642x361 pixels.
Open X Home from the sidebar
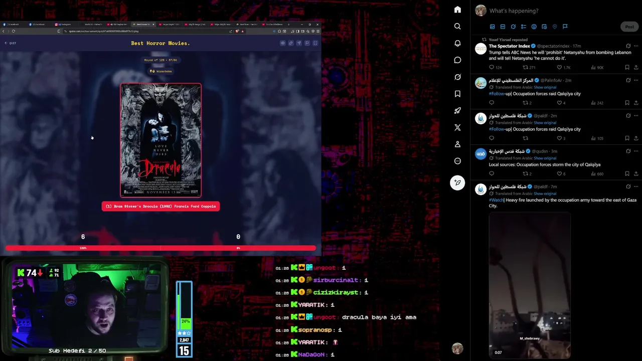(457, 10)
